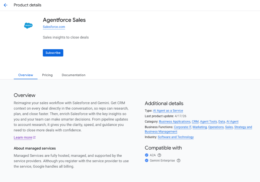Click the Gemini Enterprise verified checkmark badge
The image size is (260, 182).
pos(147,160)
